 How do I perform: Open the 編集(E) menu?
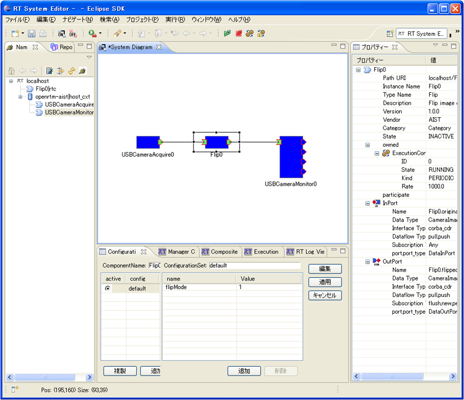click(x=46, y=20)
